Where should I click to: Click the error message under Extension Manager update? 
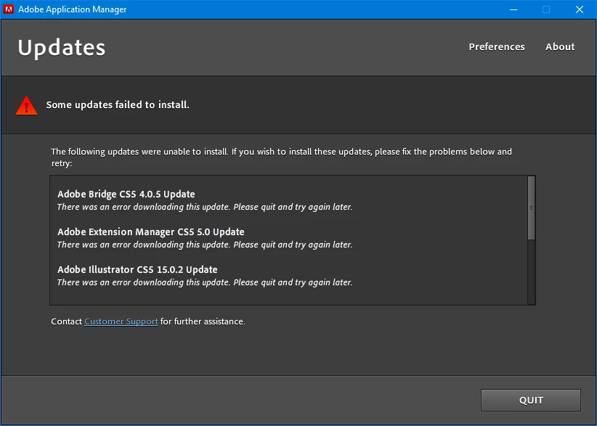205,245
